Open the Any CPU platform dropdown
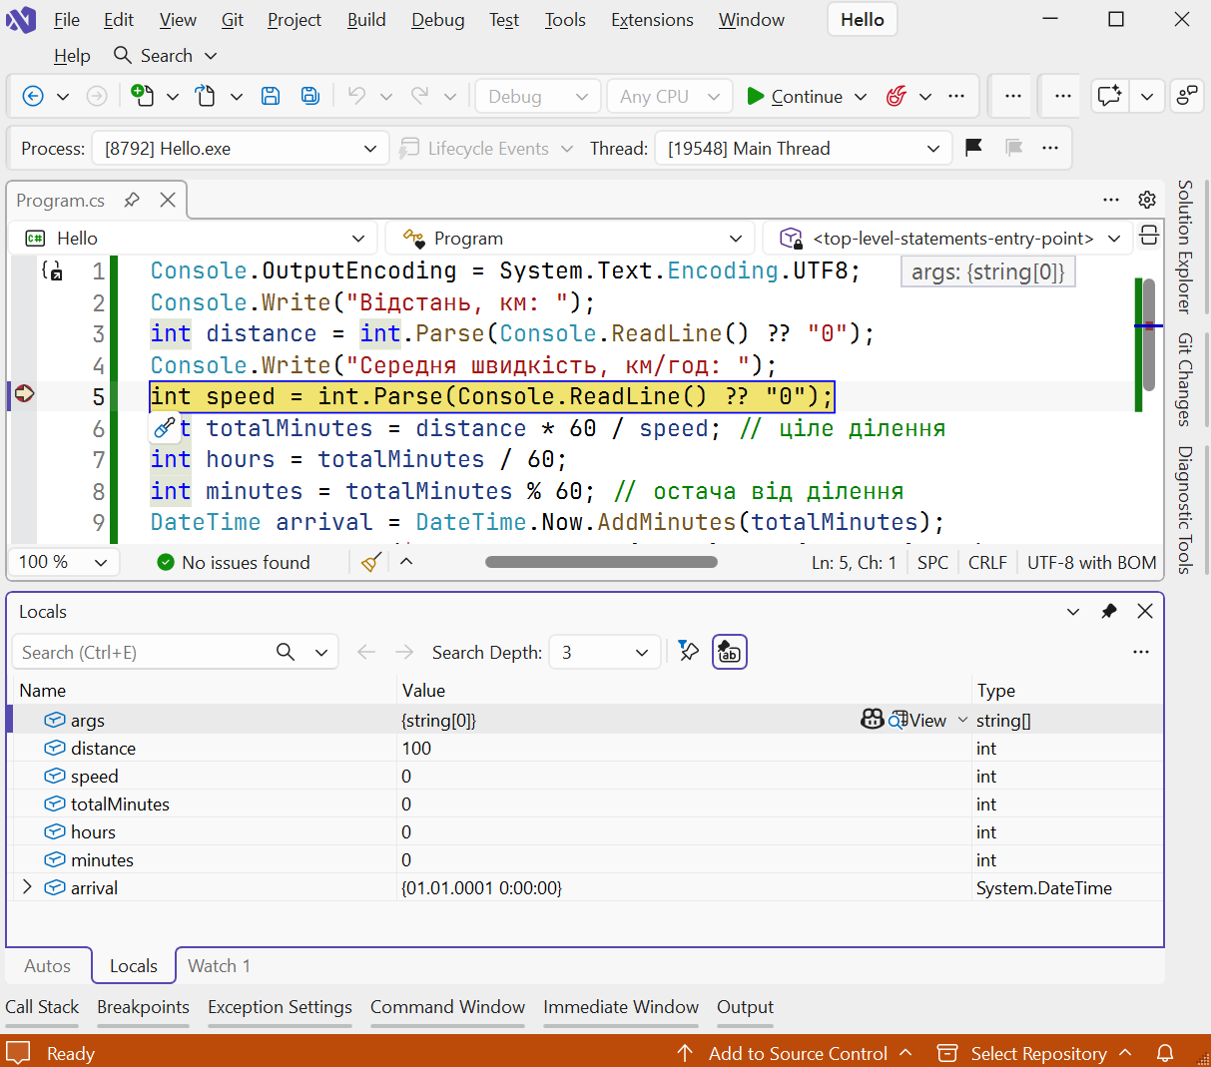The height and width of the screenshot is (1067, 1211). [670, 97]
